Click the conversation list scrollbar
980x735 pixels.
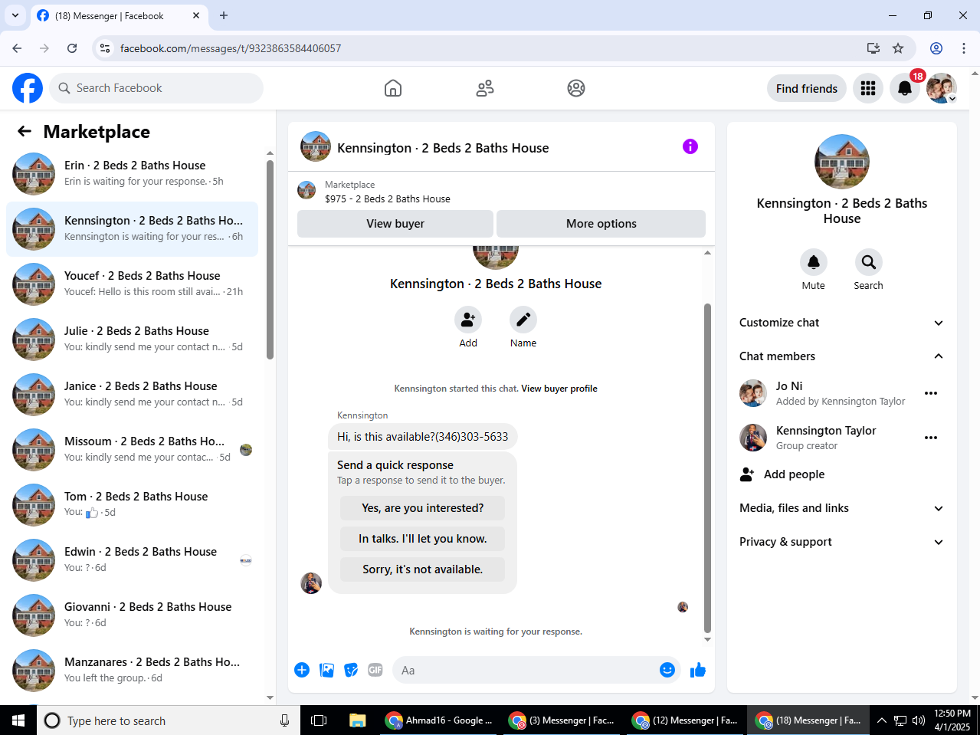pyautogui.click(x=270, y=259)
